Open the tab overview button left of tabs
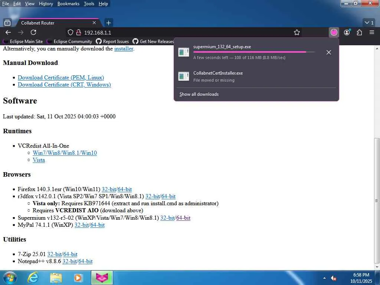This screenshot has width=380, height=285. pyautogui.click(x=7, y=23)
